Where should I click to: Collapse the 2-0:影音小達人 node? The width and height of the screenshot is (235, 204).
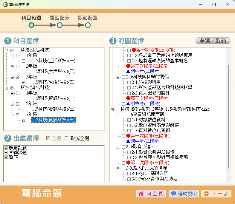118,147
